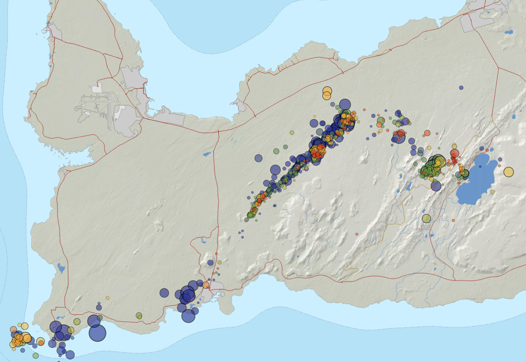Select the tiny yellow dot inland from the southwest coast

click(108, 298)
